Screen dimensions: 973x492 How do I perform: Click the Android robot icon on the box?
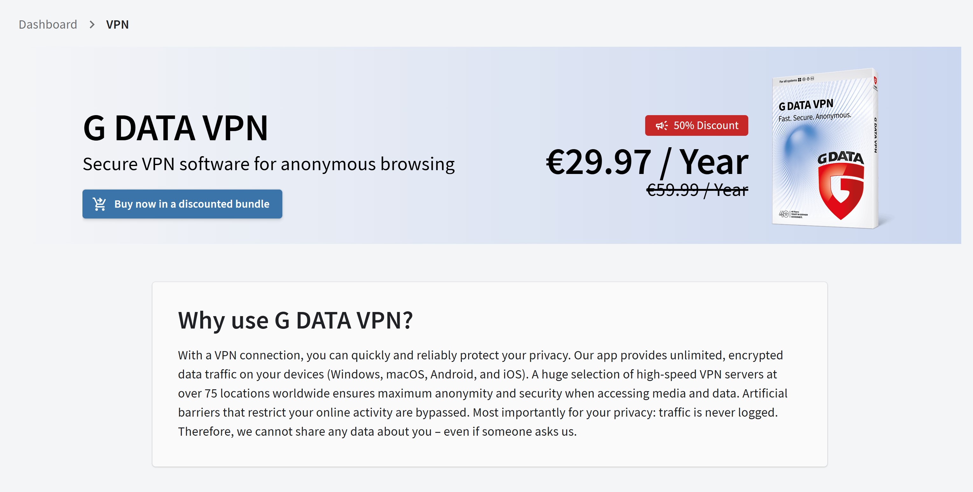pos(808,79)
